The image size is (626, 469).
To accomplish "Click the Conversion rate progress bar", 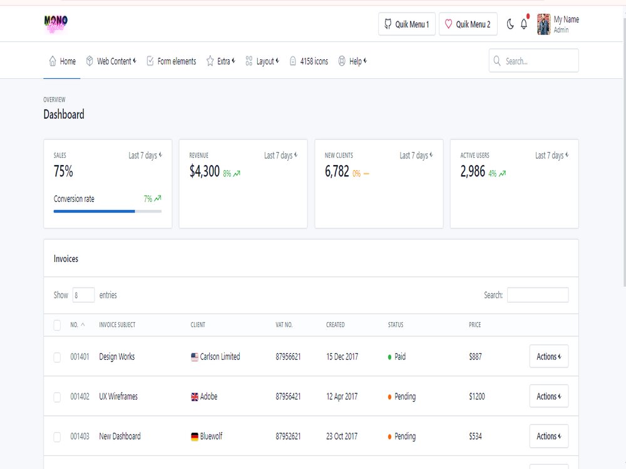I will coord(108,211).
